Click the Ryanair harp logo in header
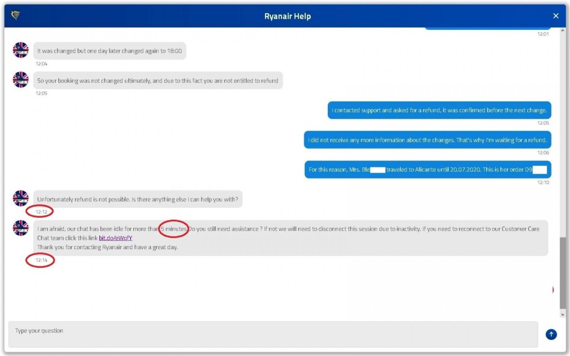Viewport: 570px width, 356px height. coord(15,16)
